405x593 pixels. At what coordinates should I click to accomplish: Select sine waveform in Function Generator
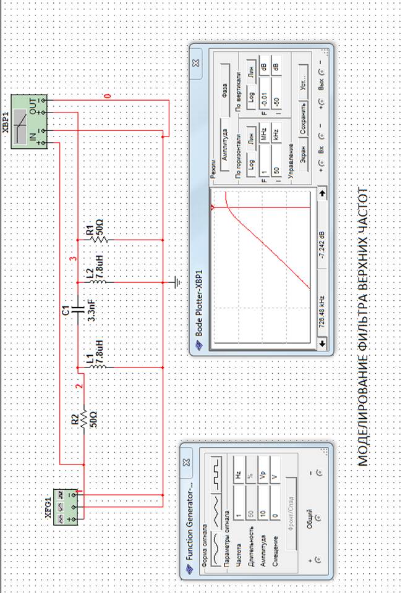click(216, 549)
